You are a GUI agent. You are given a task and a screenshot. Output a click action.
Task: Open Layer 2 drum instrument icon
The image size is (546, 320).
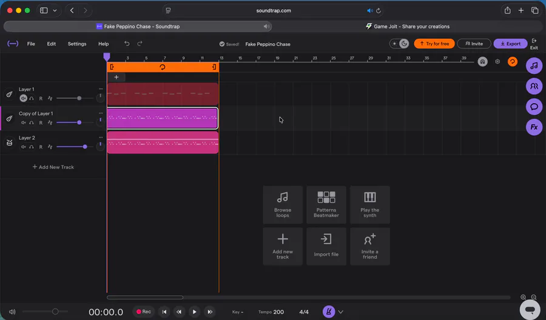pos(9,142)
